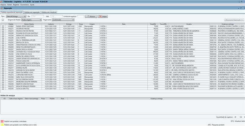245x126 pixels.
Task: Select the HARMONIZE CLINICA INTEGRADA cell
Action: 29,63
